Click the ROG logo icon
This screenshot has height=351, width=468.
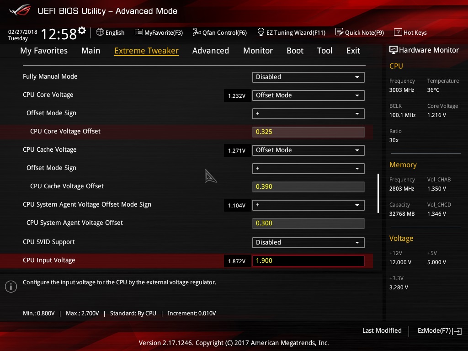click(x=20, y=11)
